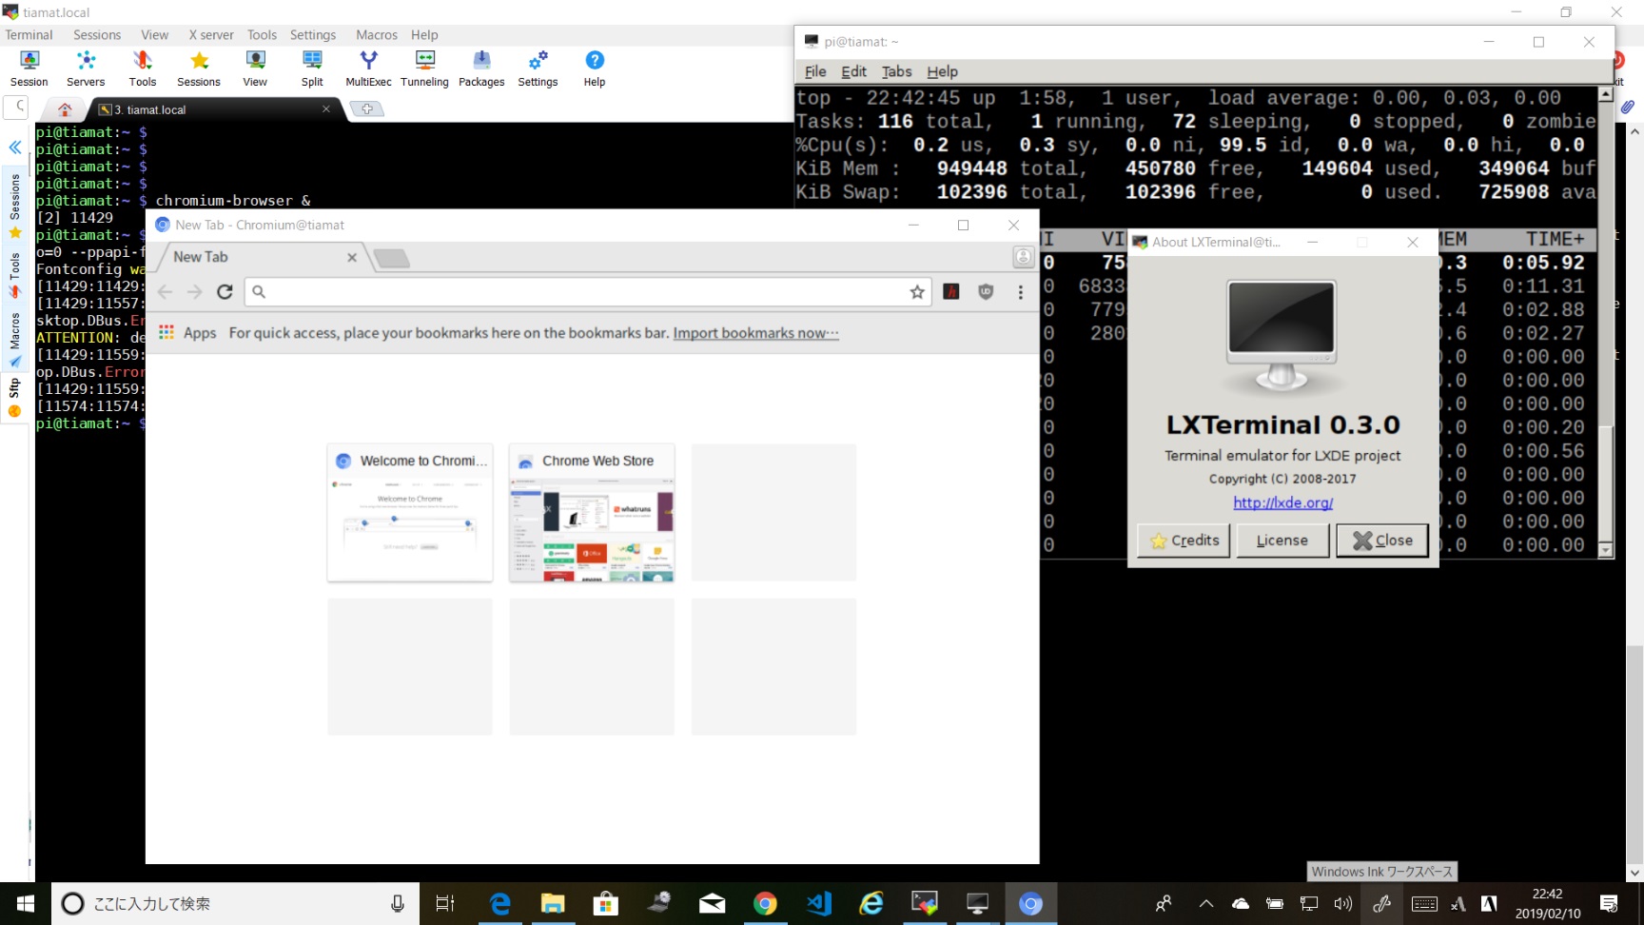Open the Sessions vertical sidebar tab

[x=15, y=206]
